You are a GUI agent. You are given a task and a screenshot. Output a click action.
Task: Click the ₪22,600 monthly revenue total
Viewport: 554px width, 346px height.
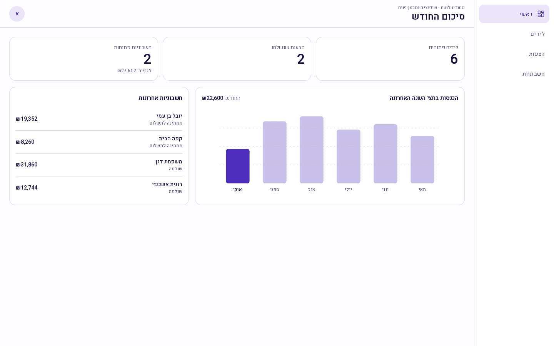(212, 98)
